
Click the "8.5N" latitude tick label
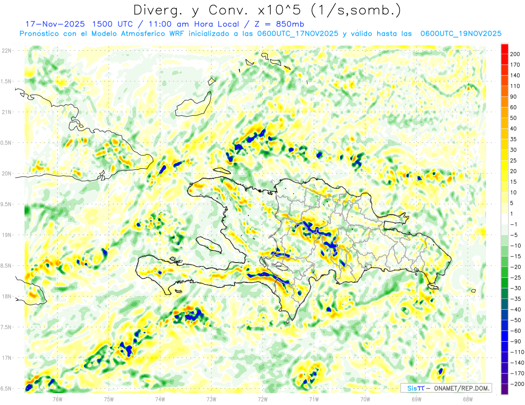click(7, 266)
